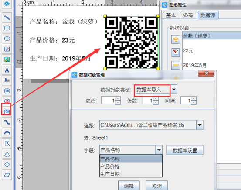Click the 数据库导入 type field
Image resolution: width=241 pixels, height=190 pixels.
pos(153,90)
